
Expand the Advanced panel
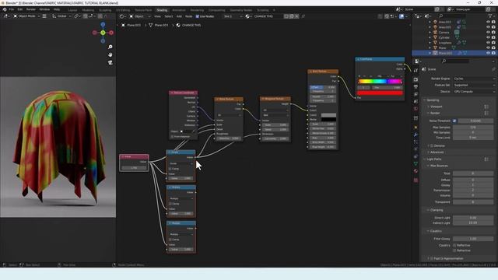(x=429, y=152)
